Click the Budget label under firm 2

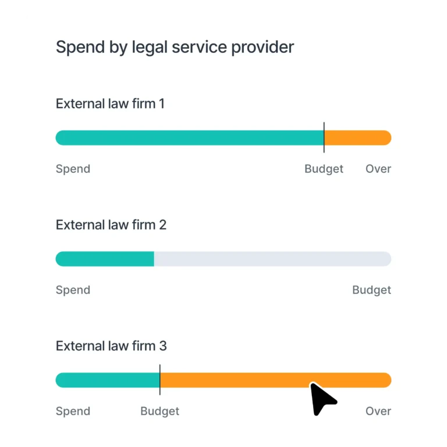371,290
